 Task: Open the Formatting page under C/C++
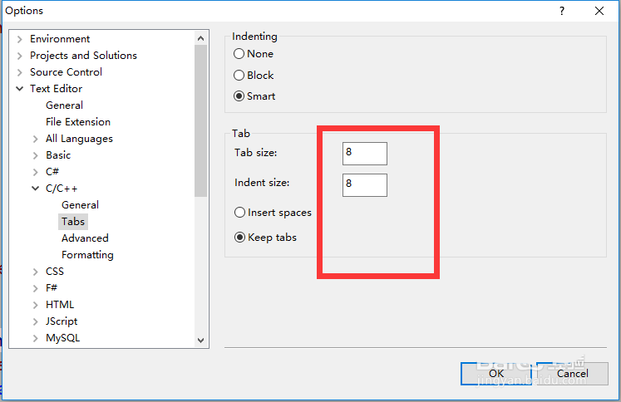pos(87,255)
